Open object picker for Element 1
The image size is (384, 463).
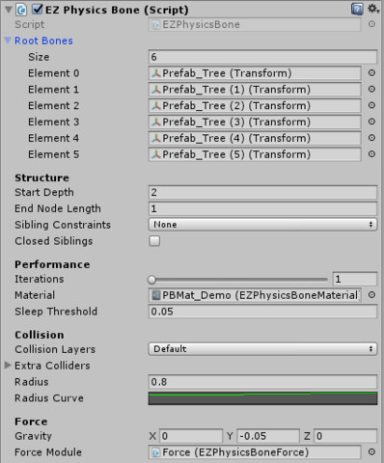pyautogui.click(x=371, y=89)
